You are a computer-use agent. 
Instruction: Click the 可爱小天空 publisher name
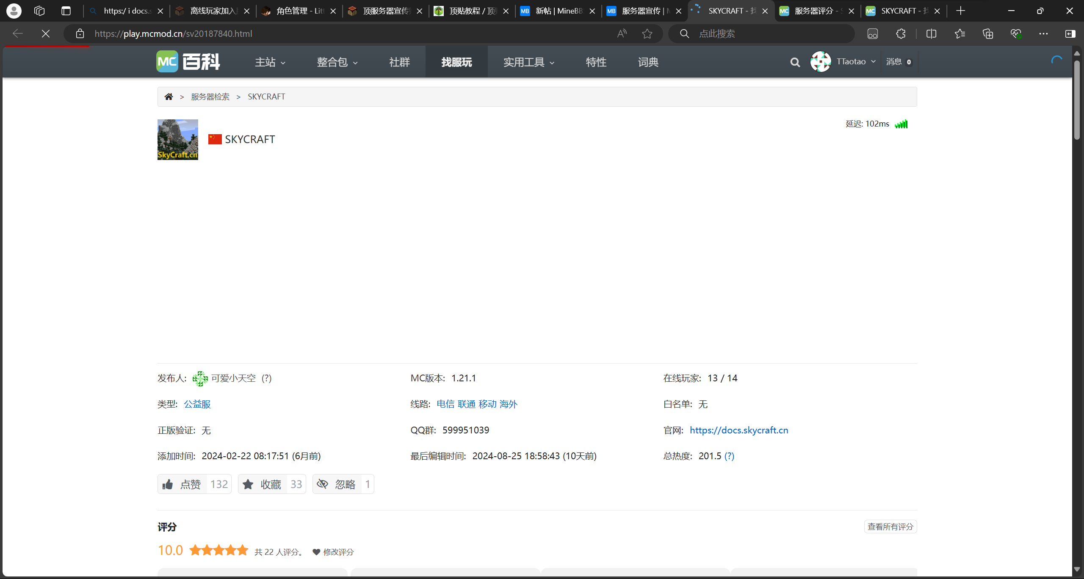pyautogui.click(x=233, y=378)
